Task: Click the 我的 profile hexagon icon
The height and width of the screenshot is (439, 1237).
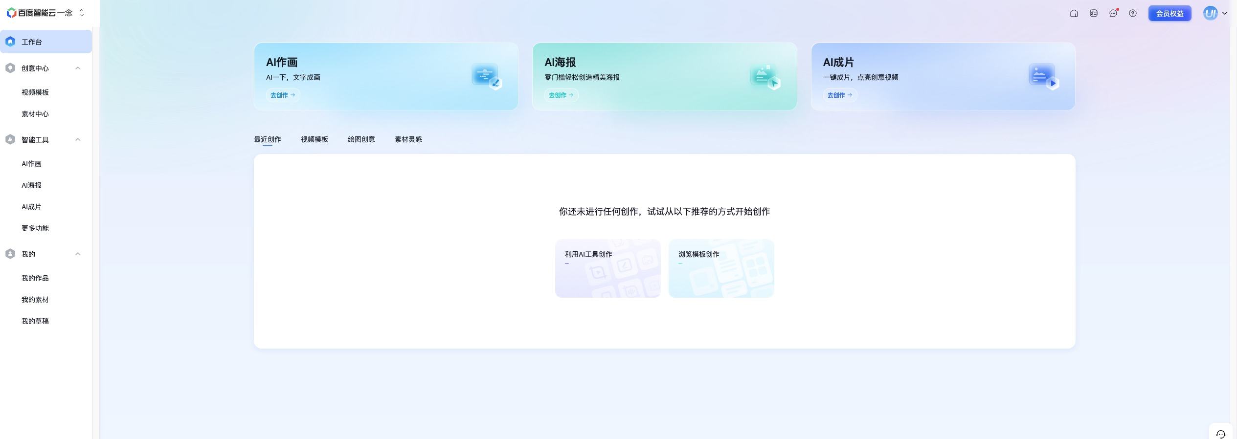Action: click(10, 254)
